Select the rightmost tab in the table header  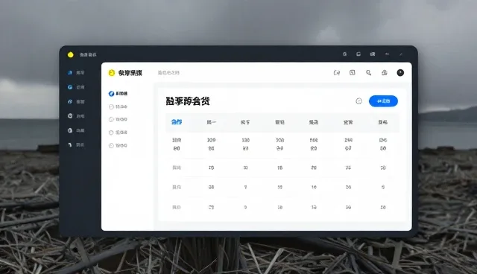point(382,122)
